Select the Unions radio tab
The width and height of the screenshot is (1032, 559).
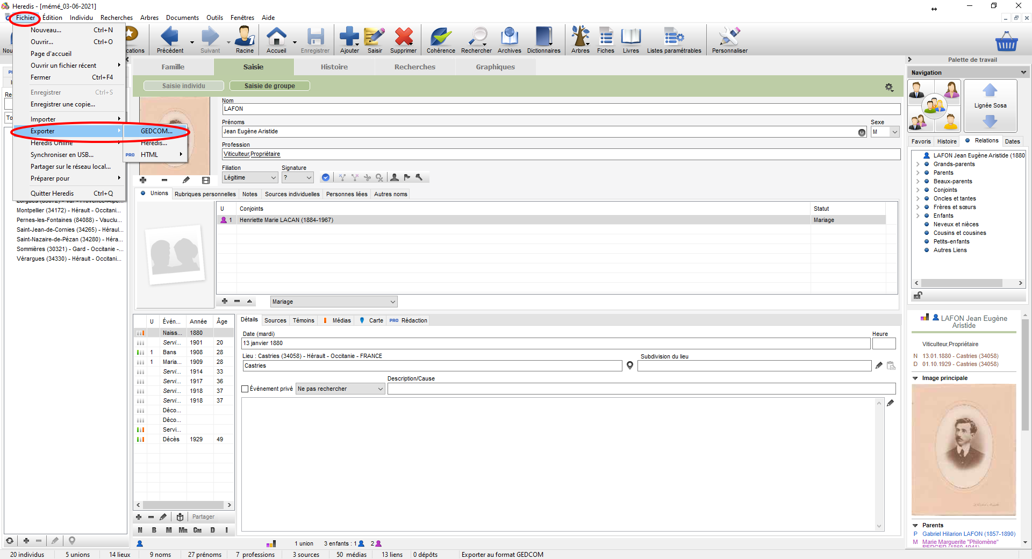click(x=143, y=193)
